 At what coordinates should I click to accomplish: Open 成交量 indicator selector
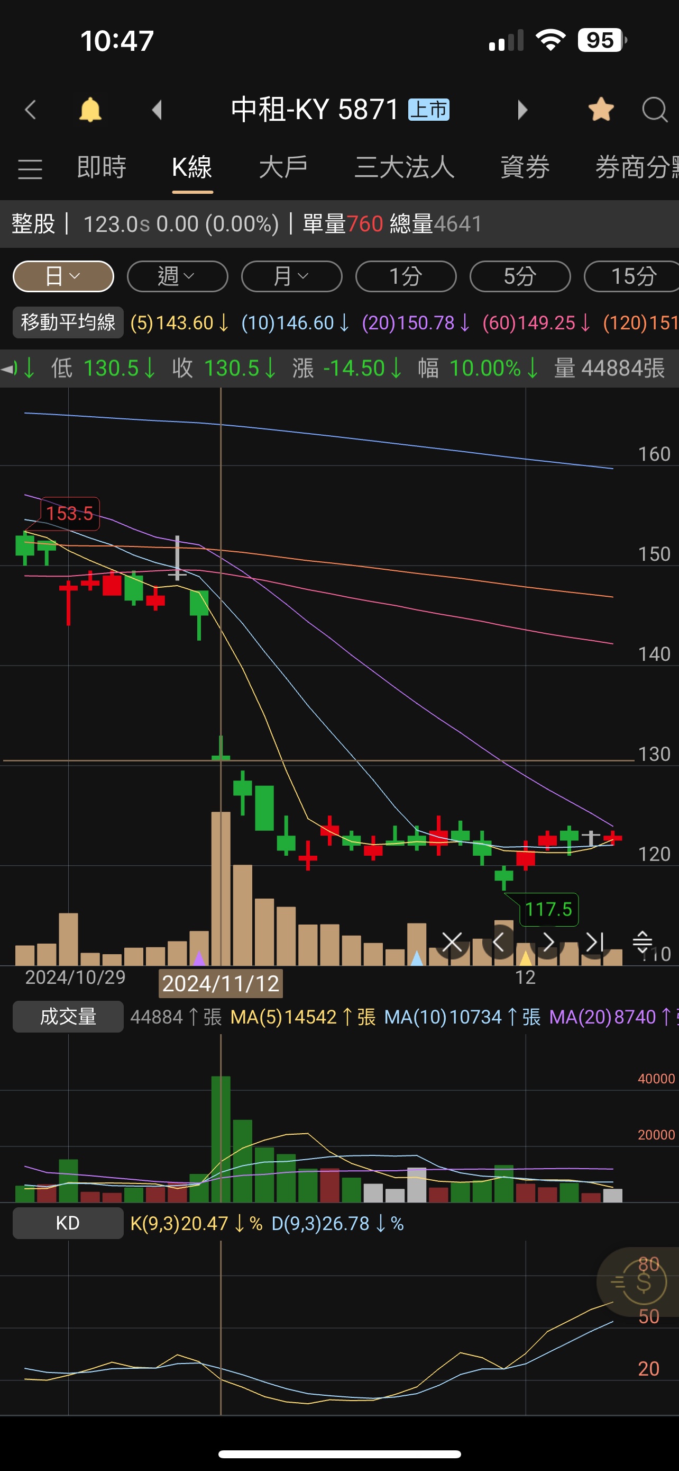pos(68,1017)
